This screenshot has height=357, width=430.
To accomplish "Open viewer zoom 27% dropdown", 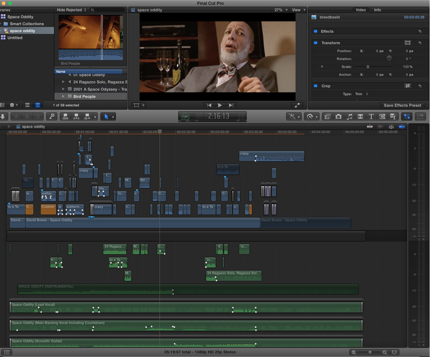I will tap(281, 10).
